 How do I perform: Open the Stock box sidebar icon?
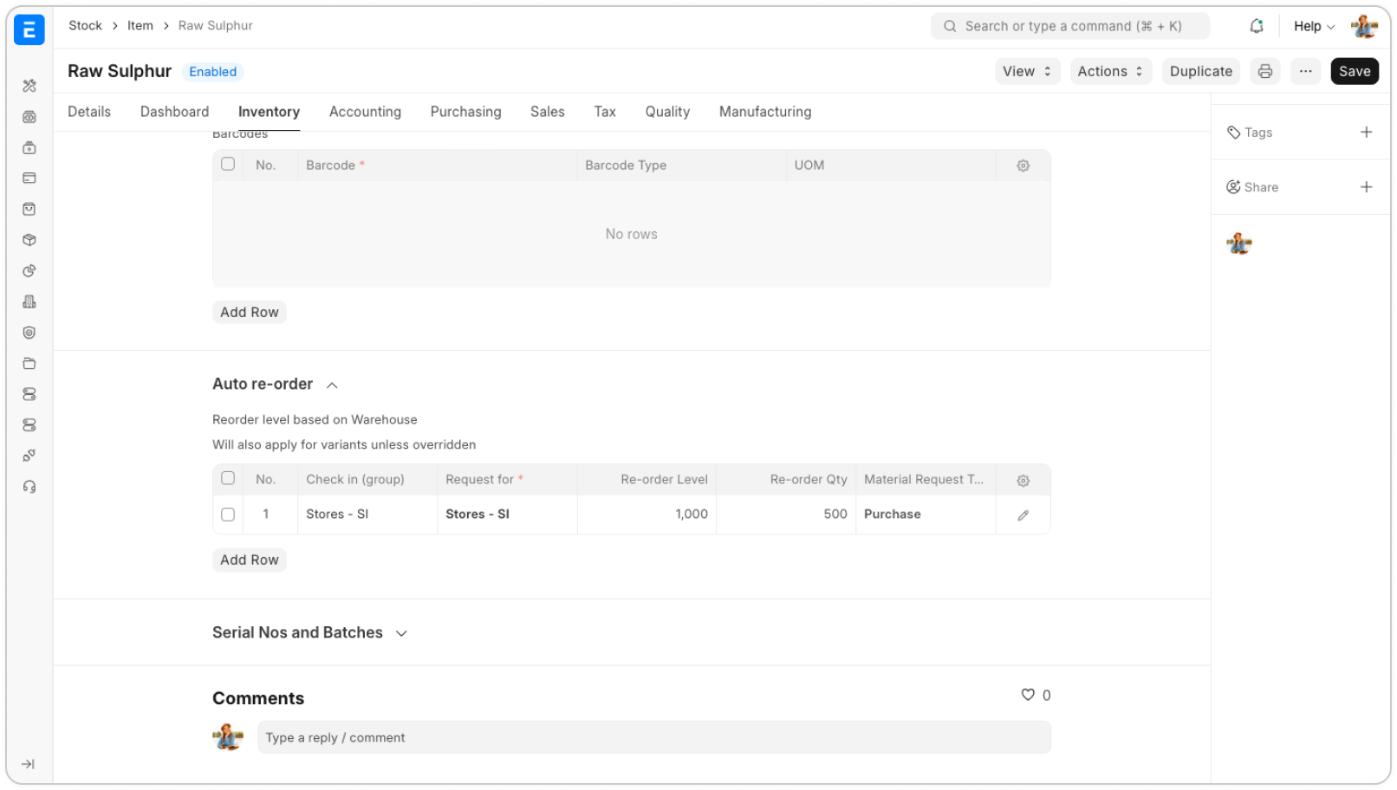click(x=29, y=240)
